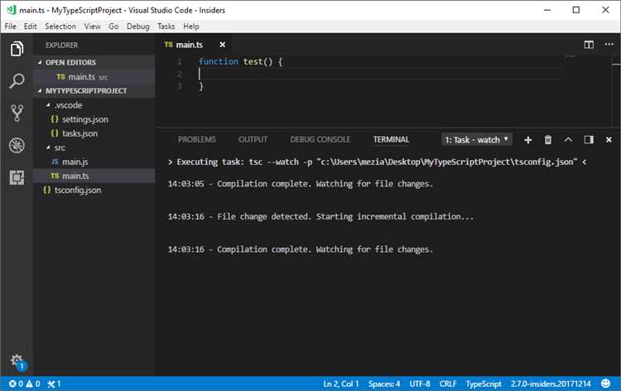Open Manage gear icon with badge
The width and height of the screenshot is (621, 391).
pyautogui.click(x=17, y=362)
